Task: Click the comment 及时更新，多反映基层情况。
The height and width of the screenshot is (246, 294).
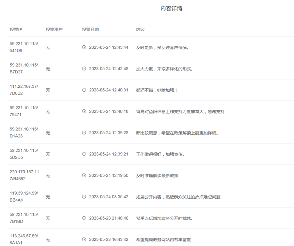Action: 163,48
